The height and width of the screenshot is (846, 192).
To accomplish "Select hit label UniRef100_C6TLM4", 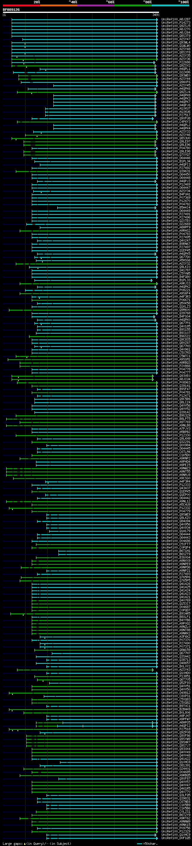I will click(176, 452).
